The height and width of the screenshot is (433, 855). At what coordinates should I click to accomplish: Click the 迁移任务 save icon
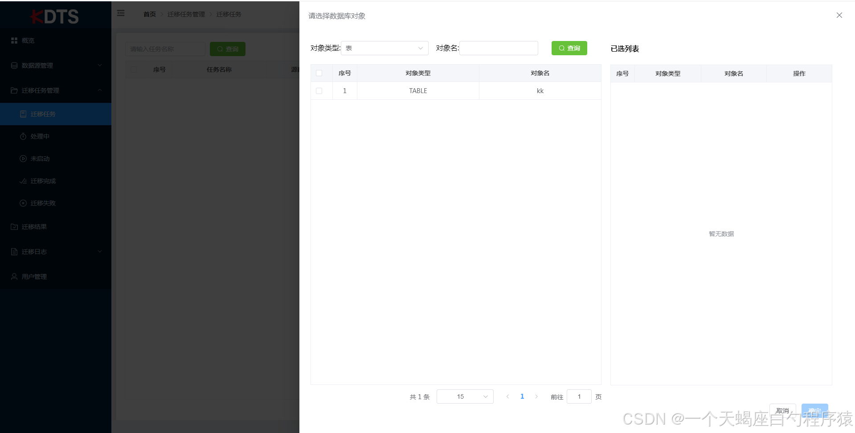click(23, 114)
